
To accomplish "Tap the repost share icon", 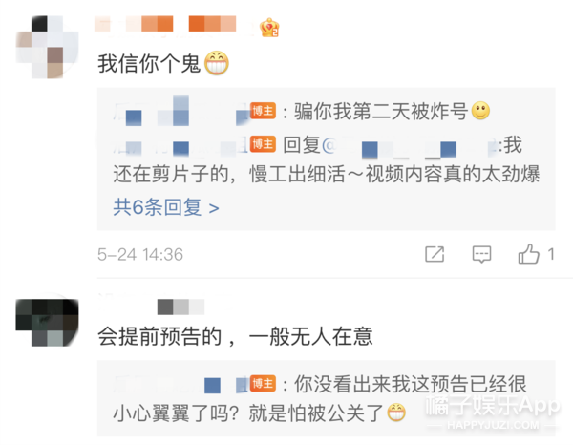I will coord(435,254).
